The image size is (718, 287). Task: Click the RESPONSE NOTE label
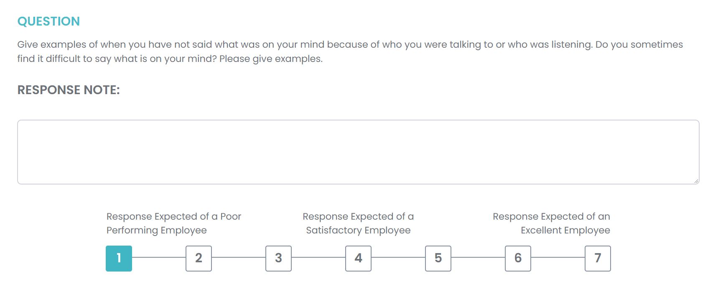[69, 90]
